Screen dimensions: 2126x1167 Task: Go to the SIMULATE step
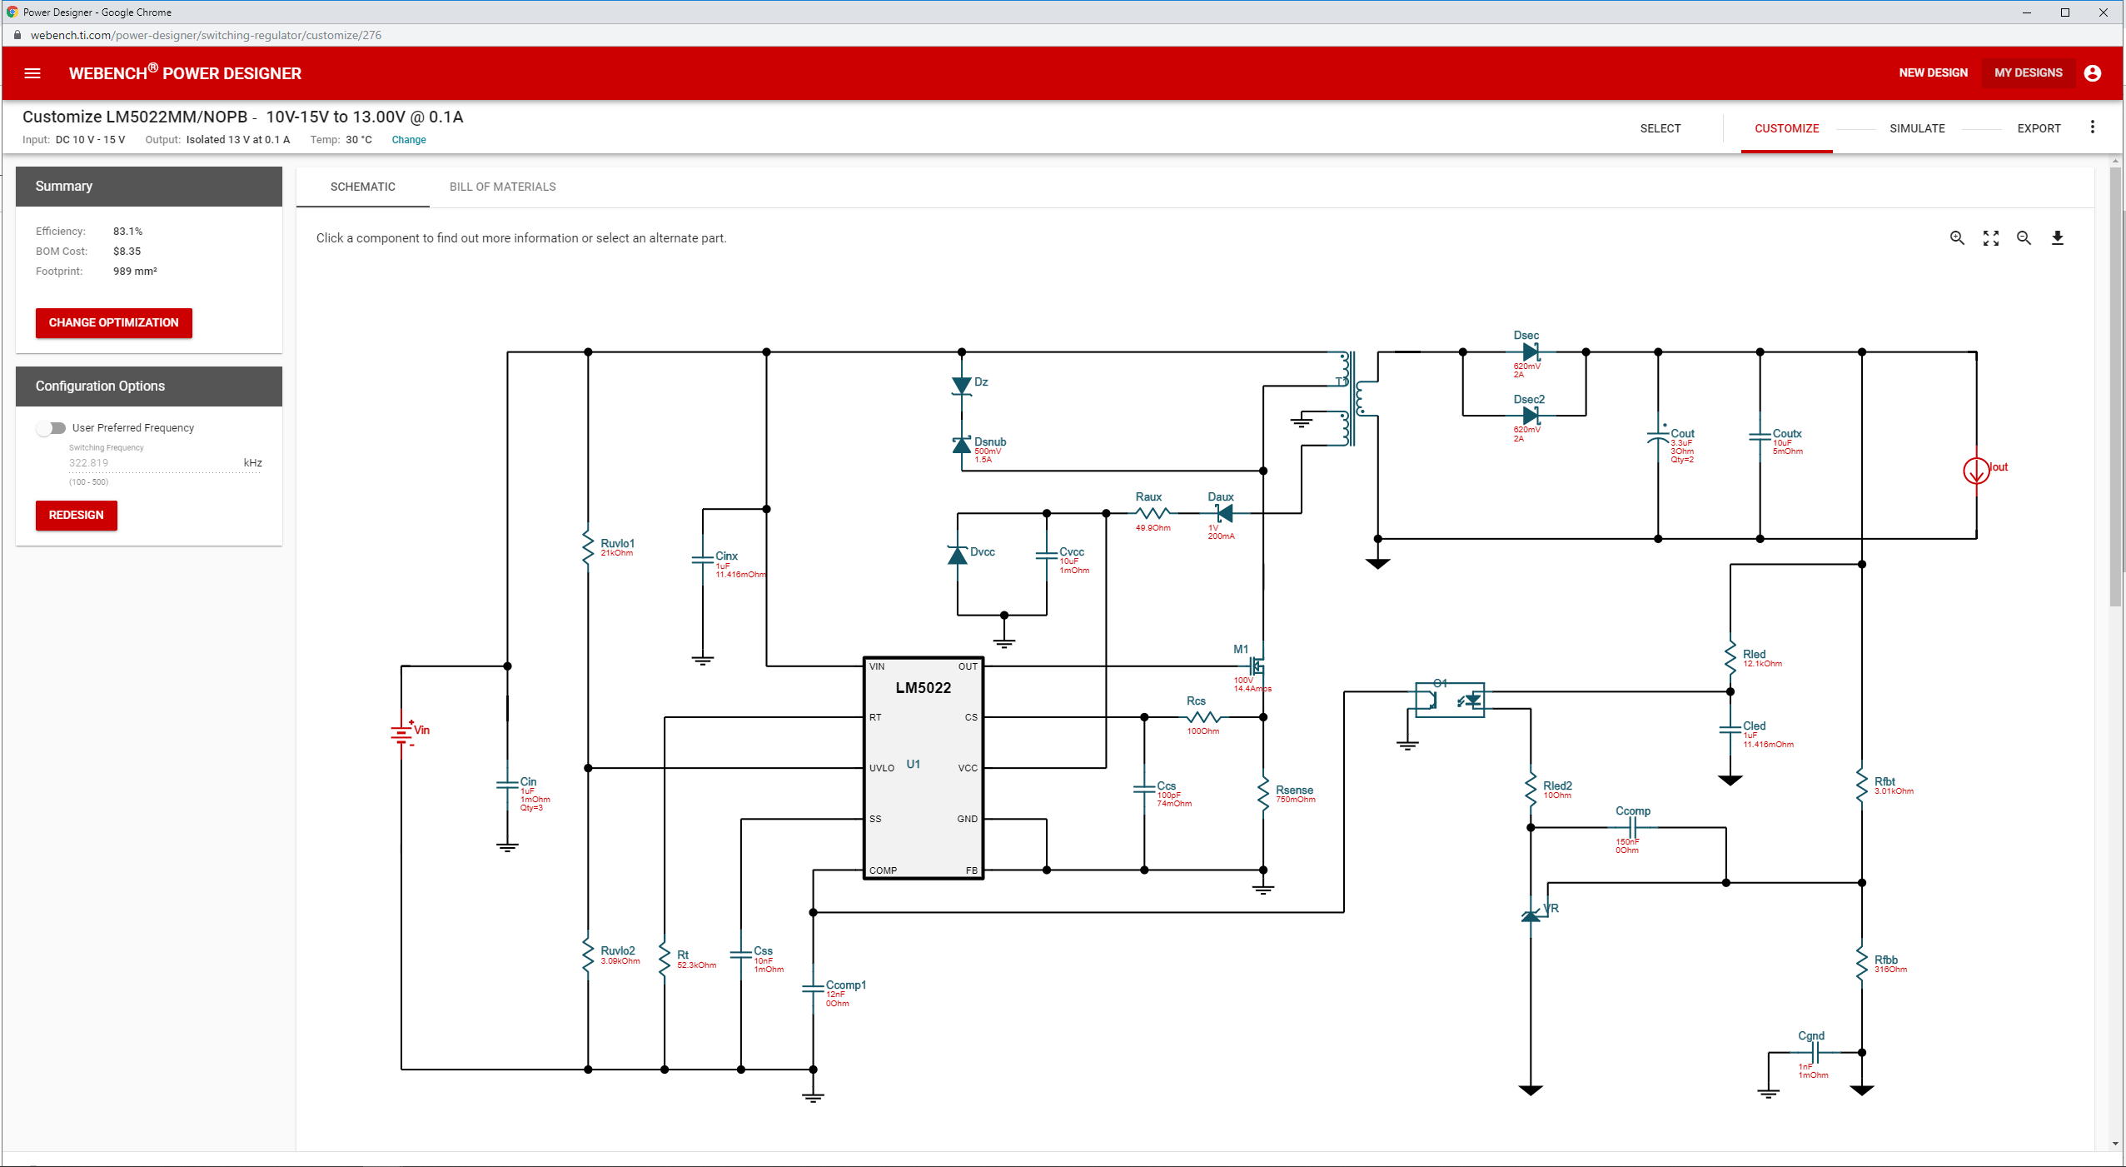tap(1917, 128)
